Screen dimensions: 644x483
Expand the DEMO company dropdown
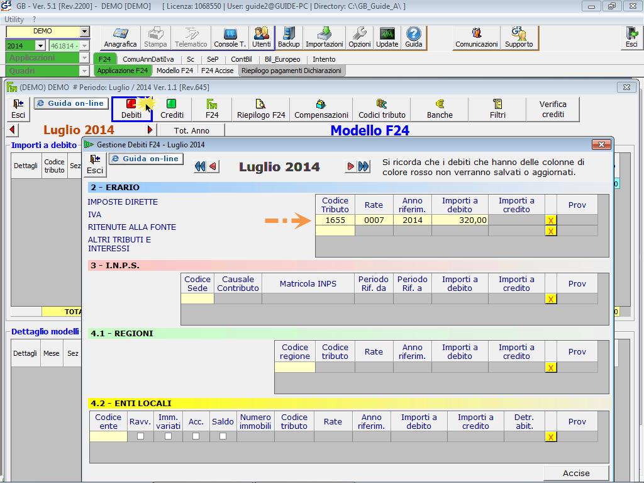[85, 32]
